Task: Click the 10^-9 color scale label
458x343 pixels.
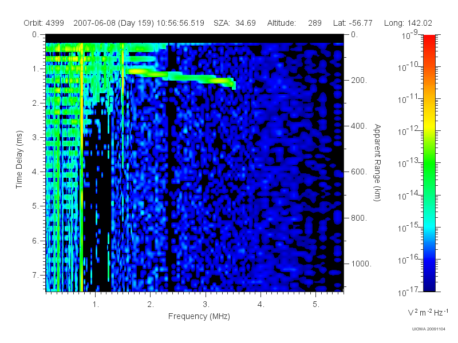Action: 410,35
